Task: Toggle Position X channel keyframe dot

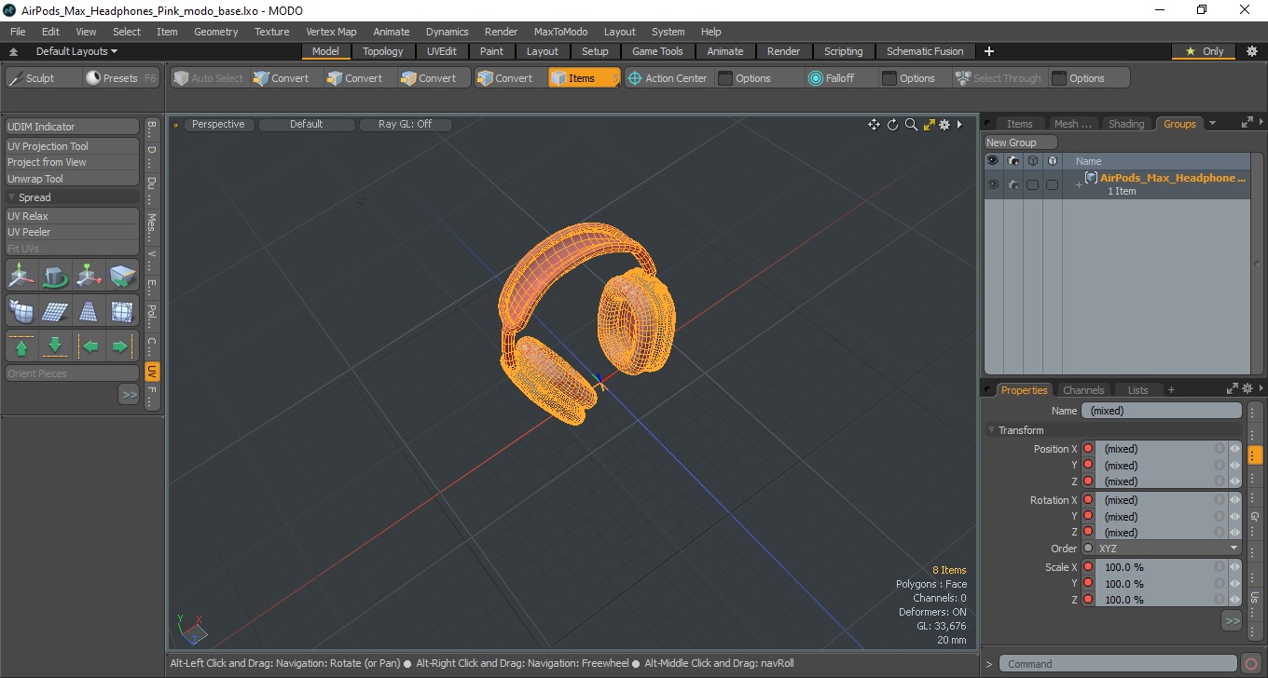Action: tap(1088, 449)
